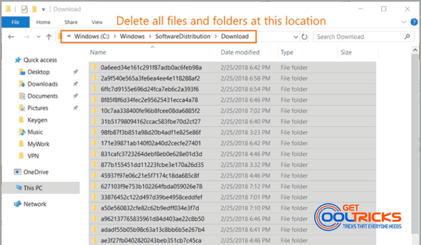This screenshot has width=421, height=245.
Task: Click the Forward navigation arrow
Action: (x=26, y=37)
